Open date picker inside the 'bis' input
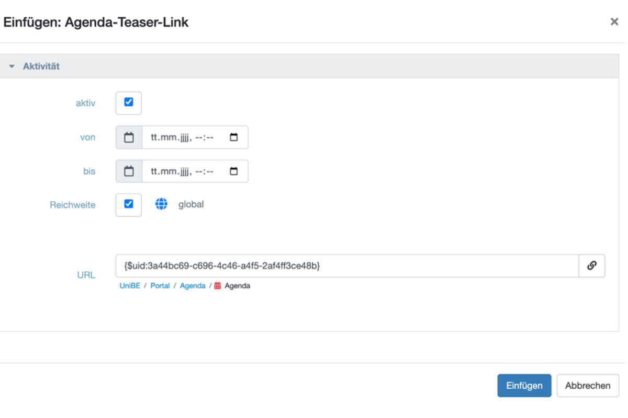This screenshot has width=628, height=418. (x=234, y=171)
